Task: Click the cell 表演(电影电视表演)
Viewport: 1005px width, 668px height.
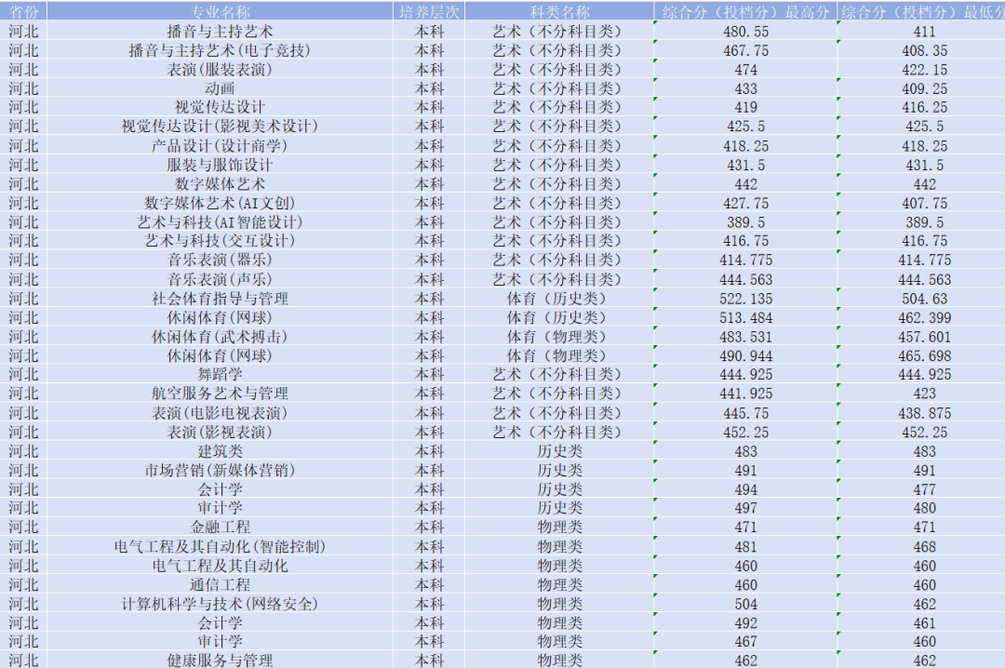Action: click(x=220, y=413)
